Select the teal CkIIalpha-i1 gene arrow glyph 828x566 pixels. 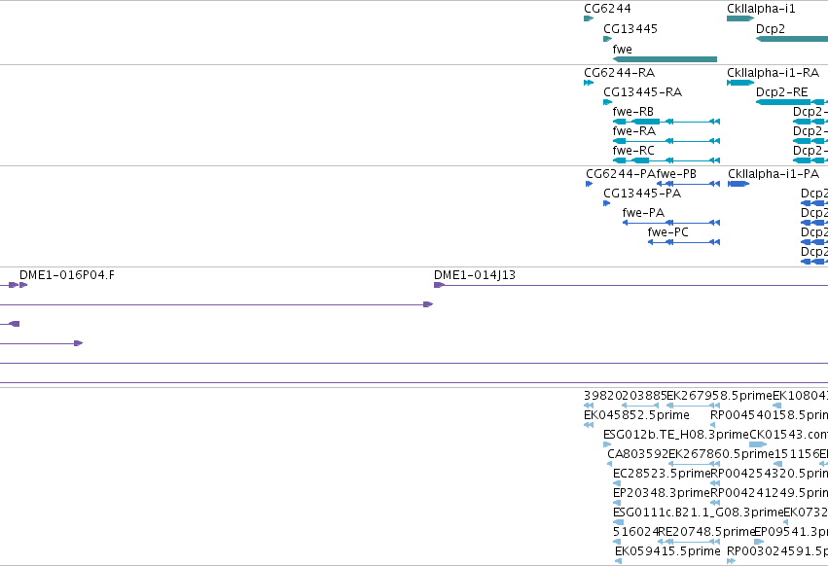[x=740, y=18]
